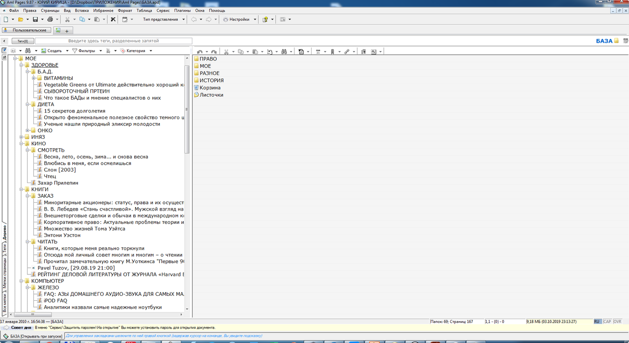Select the СЫВОРОТОЧНЫЙ ПРТЕИН page
The height and width of the screenshot is (343, 629).
click(x=77, y=91)
